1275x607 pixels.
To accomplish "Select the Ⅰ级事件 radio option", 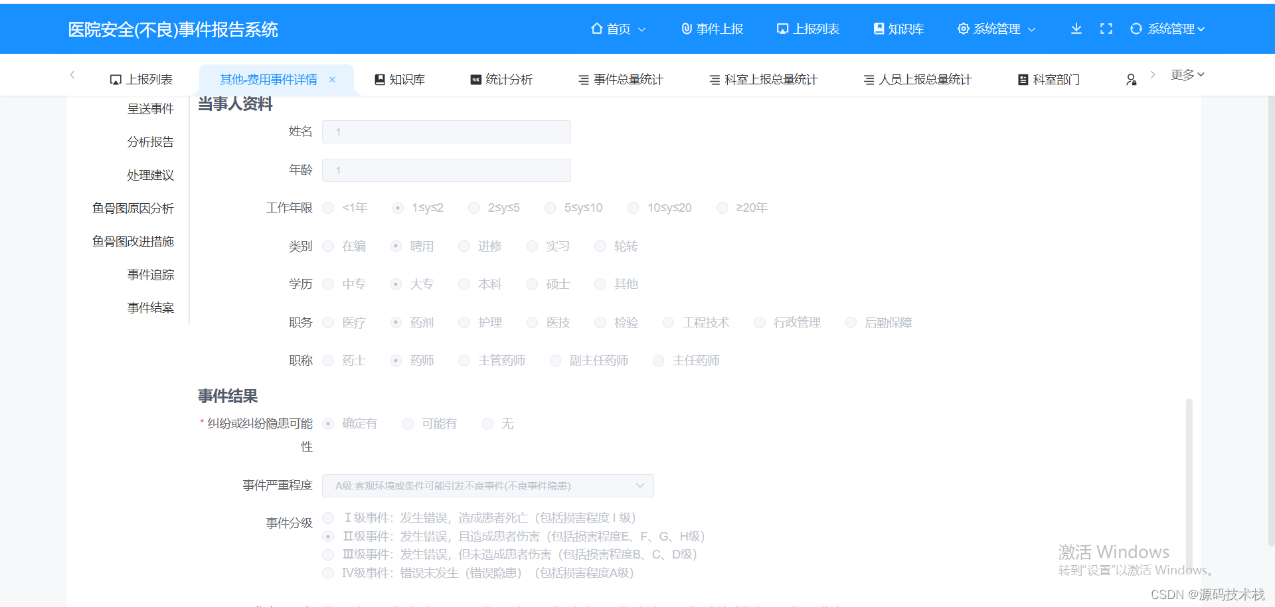I will (328, 518).
